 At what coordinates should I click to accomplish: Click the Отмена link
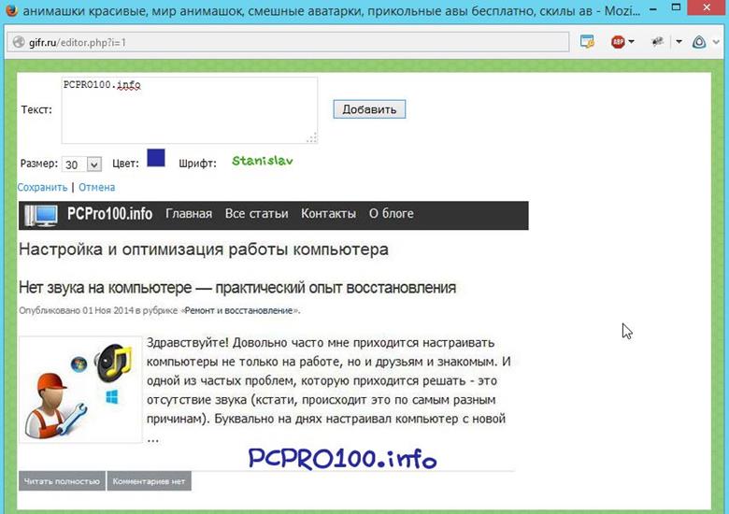[x=97, y=187]
